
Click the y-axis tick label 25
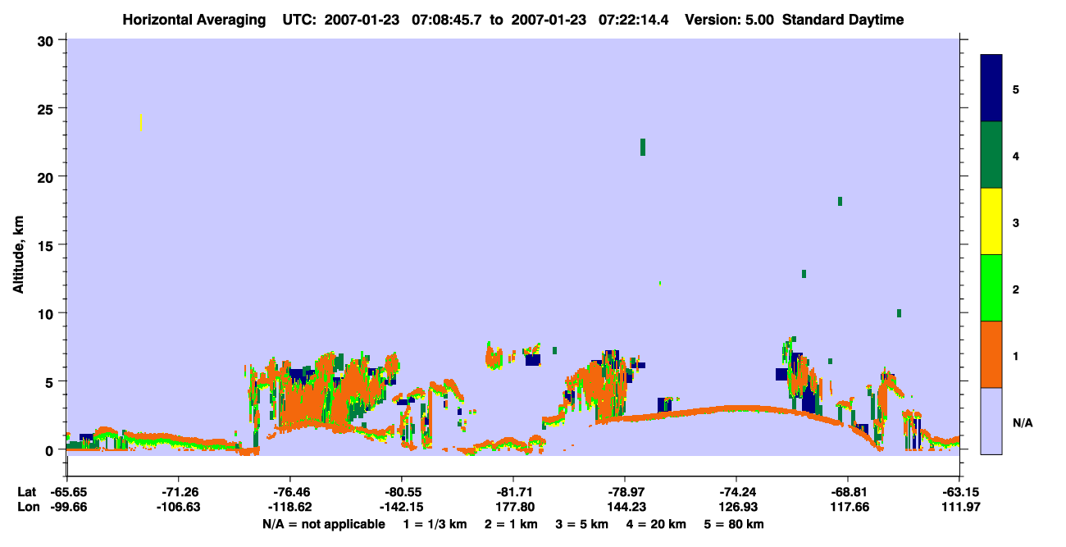tap(48, 108)
